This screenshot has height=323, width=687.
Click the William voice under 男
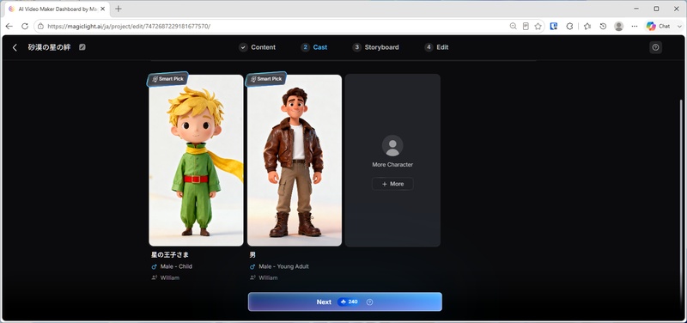click(x=268, y=277)
